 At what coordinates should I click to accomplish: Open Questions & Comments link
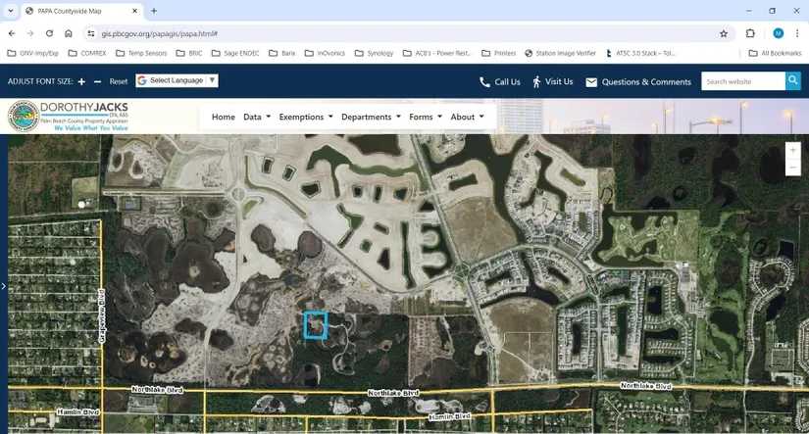click(637, 81)
